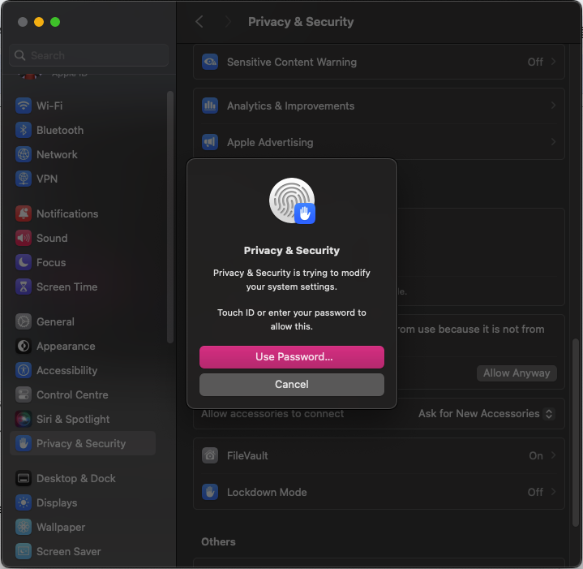Open General settings from sidebar

coord(83,321)
